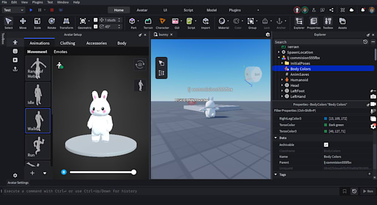Activate the Move tool
This screenshot has width=377, height=205.
pos(23,23)
